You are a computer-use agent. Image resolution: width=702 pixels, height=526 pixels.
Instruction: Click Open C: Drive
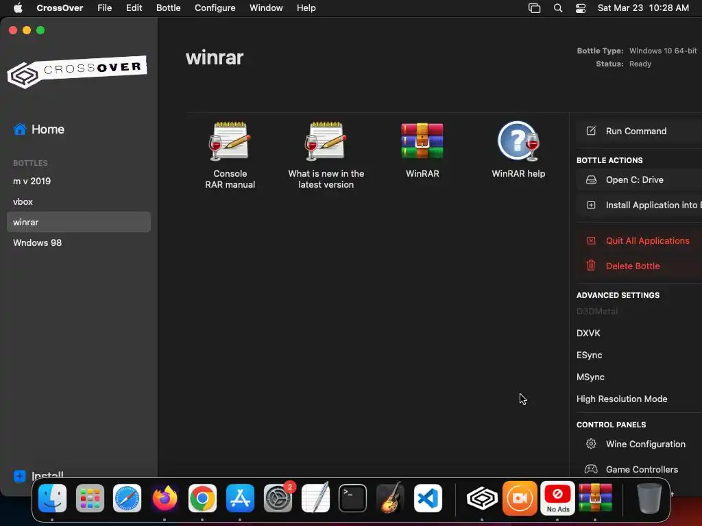click(639, 180)
